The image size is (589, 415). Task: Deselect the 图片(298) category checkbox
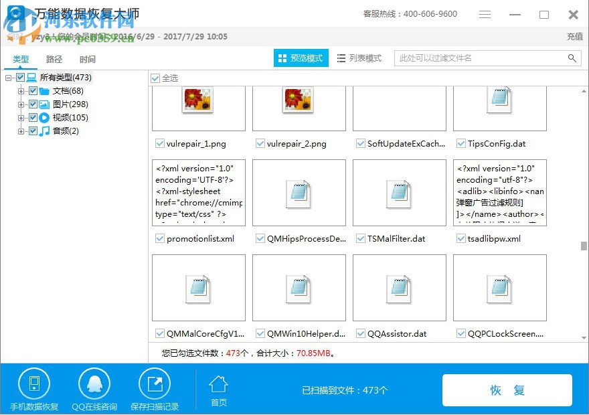point(33,104)
